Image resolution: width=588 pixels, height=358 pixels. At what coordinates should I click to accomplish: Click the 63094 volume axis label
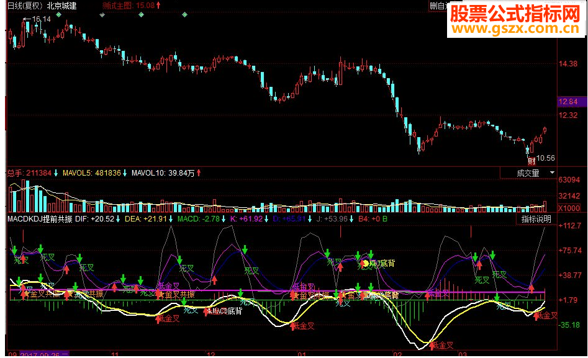(569, 180)
